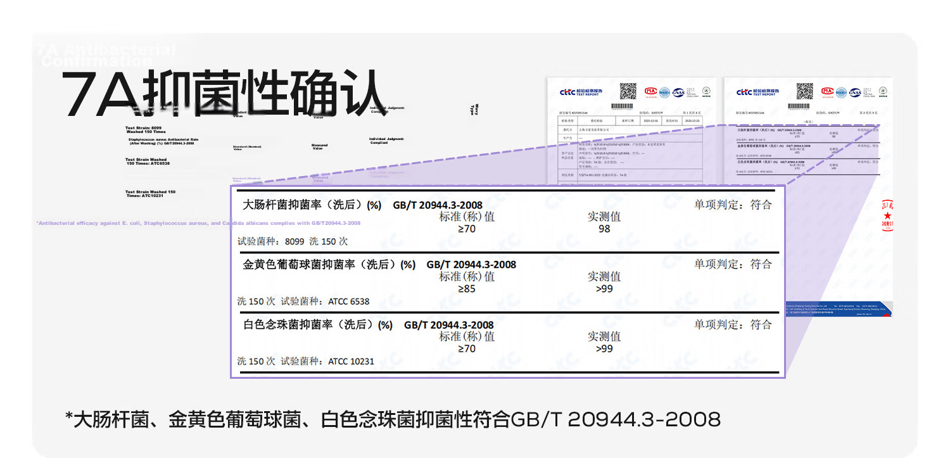Click the QR code on the right test report
Image resolution: width=950 pixels, height=458 pixels.
click(x=804, y=91)
